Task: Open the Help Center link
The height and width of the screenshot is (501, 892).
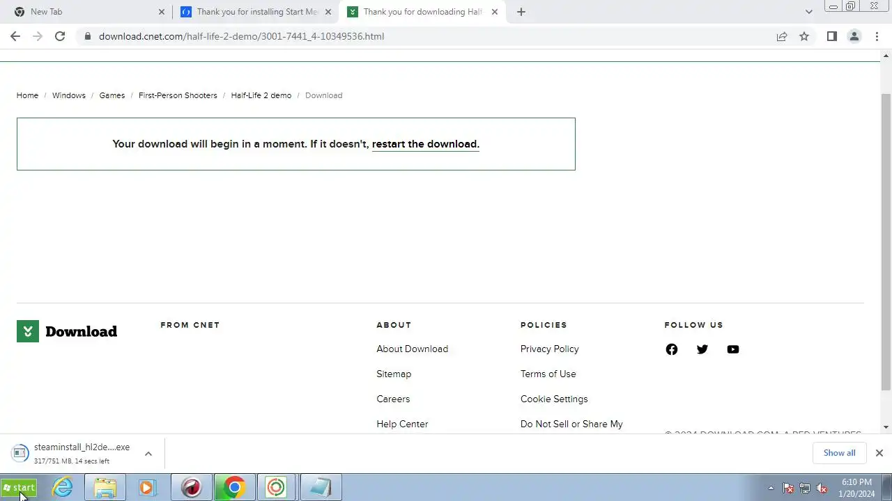Action: click(x=402, y=424)
